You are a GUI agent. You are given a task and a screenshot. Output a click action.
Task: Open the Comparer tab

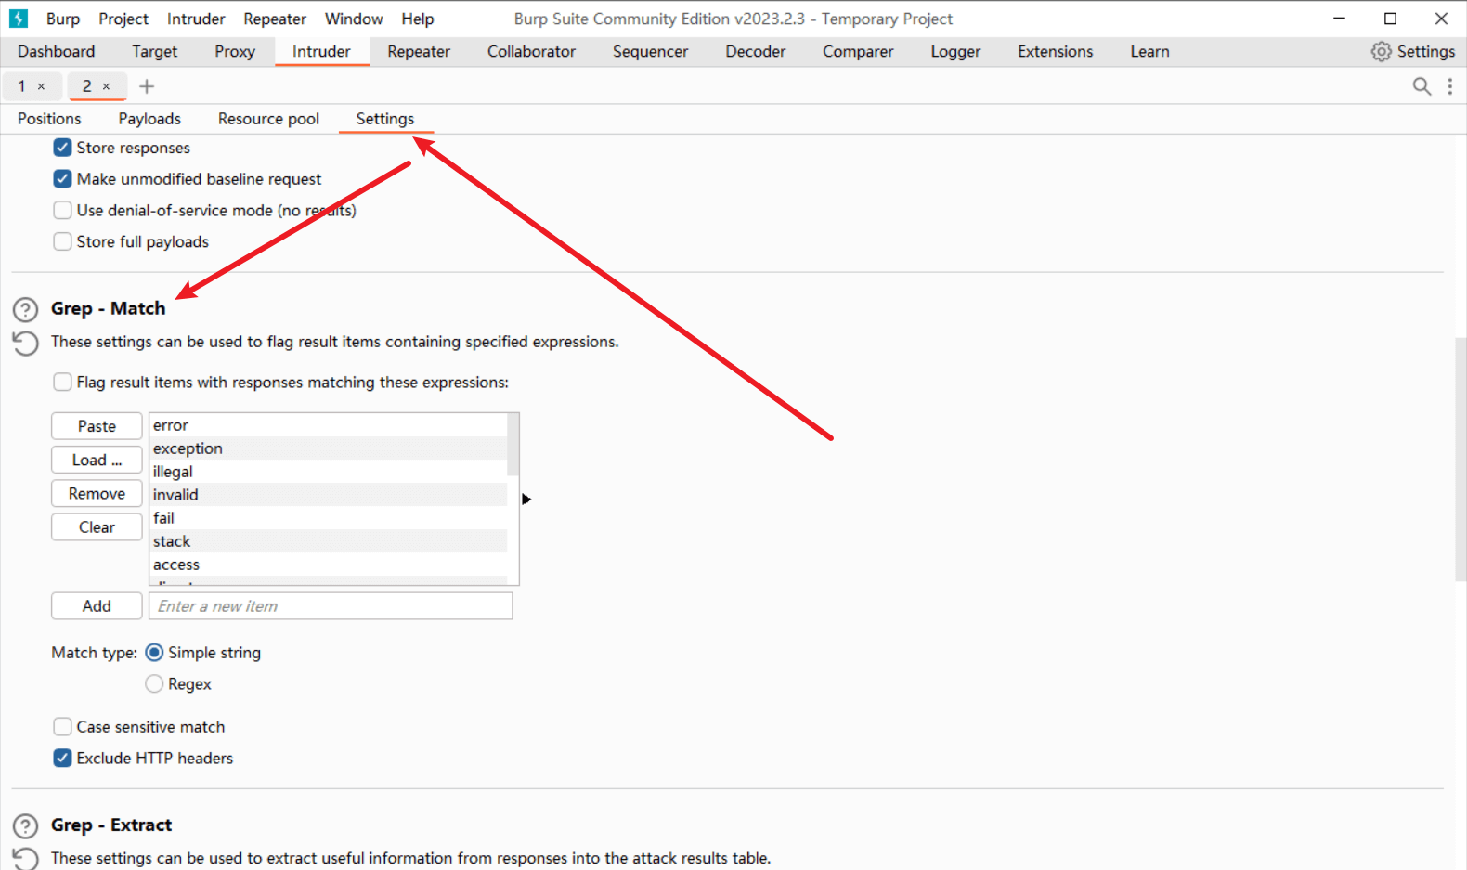point(858,52)
